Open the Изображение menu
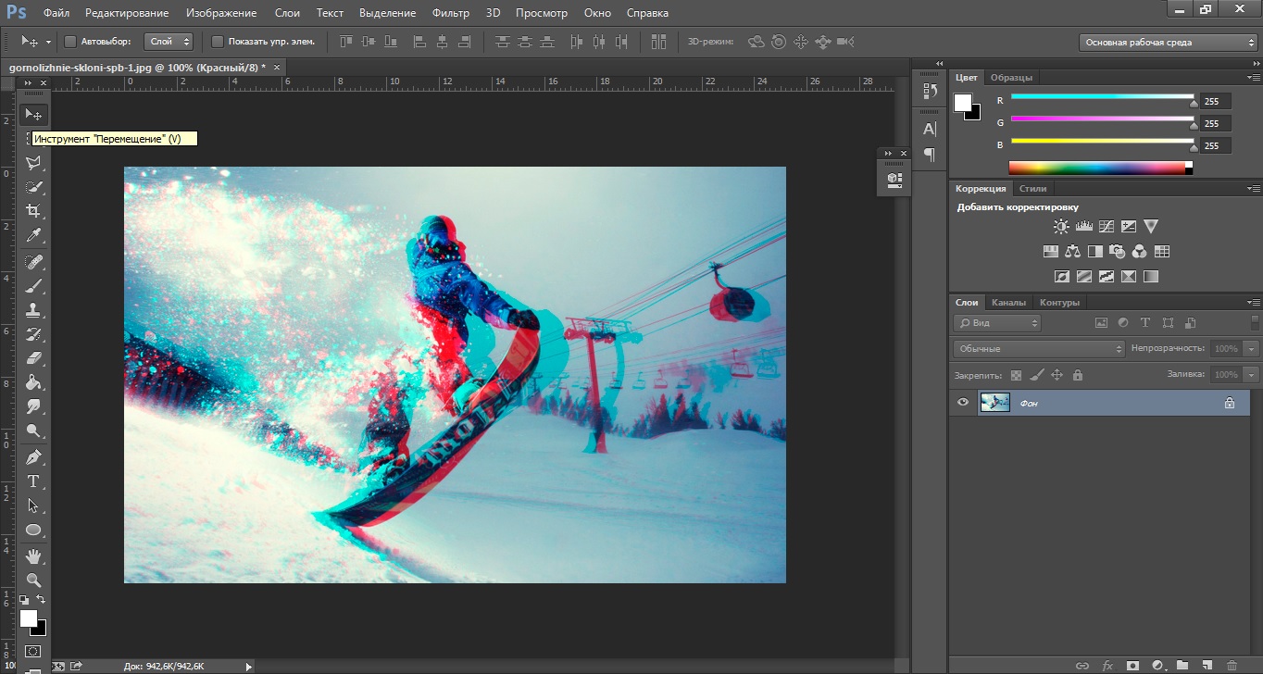The image size is (1263, 674). [221, 13]
